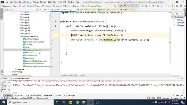Collapse the Shapter11_Selenium4 folder
187x105 pixels.
point(18,36)
